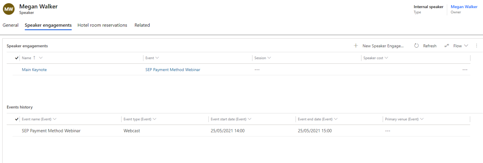Image resolution: width=483 pixels, height=163 pixels.
Task: Click the Flow icon in the toolbar
Action: (x=447, y=46)
